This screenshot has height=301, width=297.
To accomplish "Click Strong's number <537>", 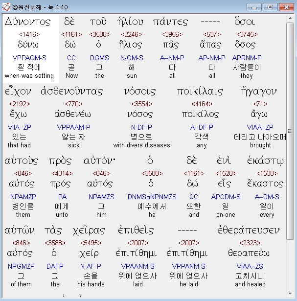I will point(212,35).
